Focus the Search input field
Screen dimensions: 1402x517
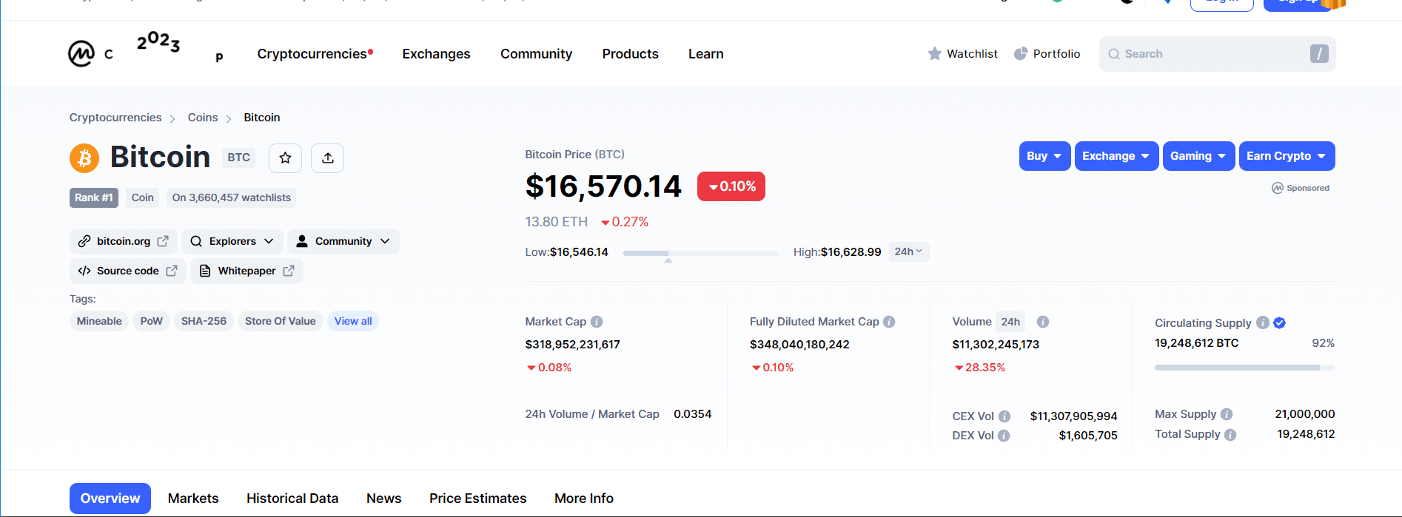click(x=1218, y=54)
